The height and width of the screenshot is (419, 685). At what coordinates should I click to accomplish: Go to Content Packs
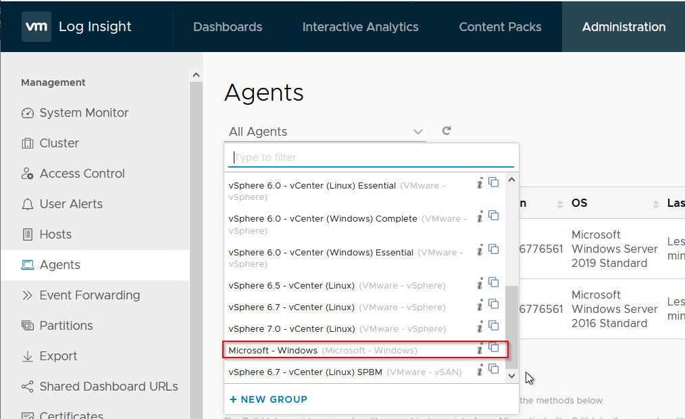pyautogui.click(x=500, y=27)
